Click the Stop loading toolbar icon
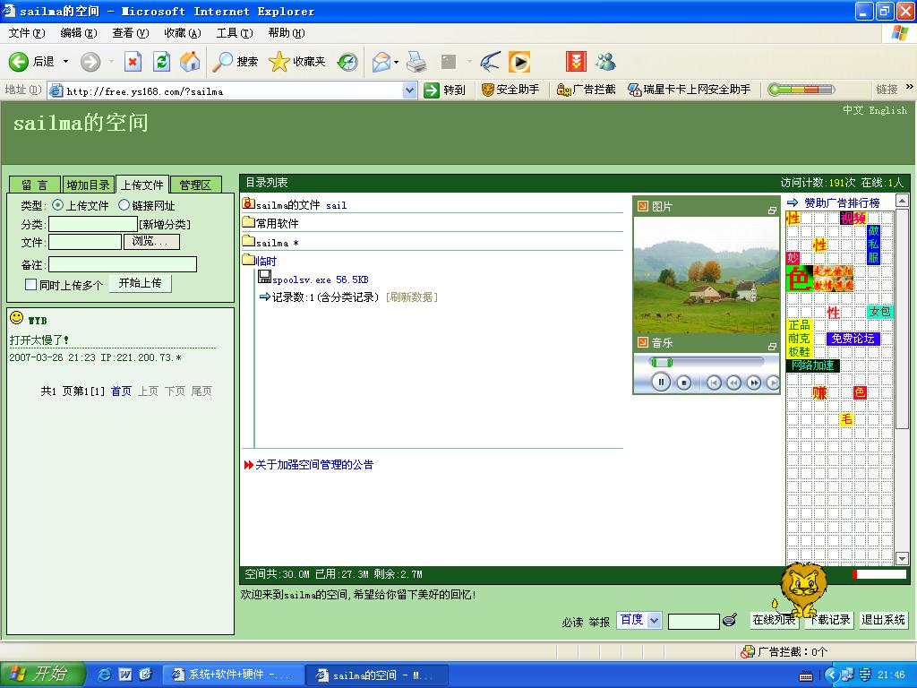The image size is (917, 688). coord(133,61)
